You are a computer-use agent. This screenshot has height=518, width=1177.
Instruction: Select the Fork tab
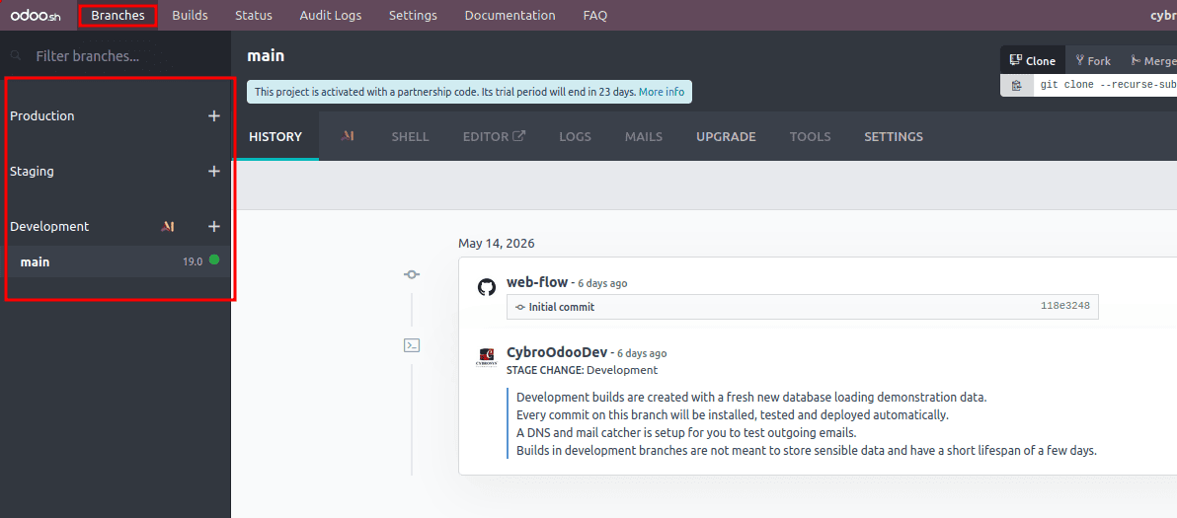[1093, 61]
